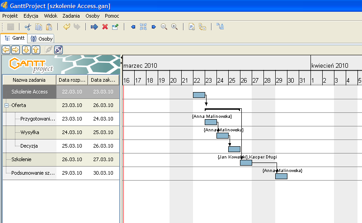Click the yellow Undo arrow
This screenshot has height=223, width=362.
point(66,27)
